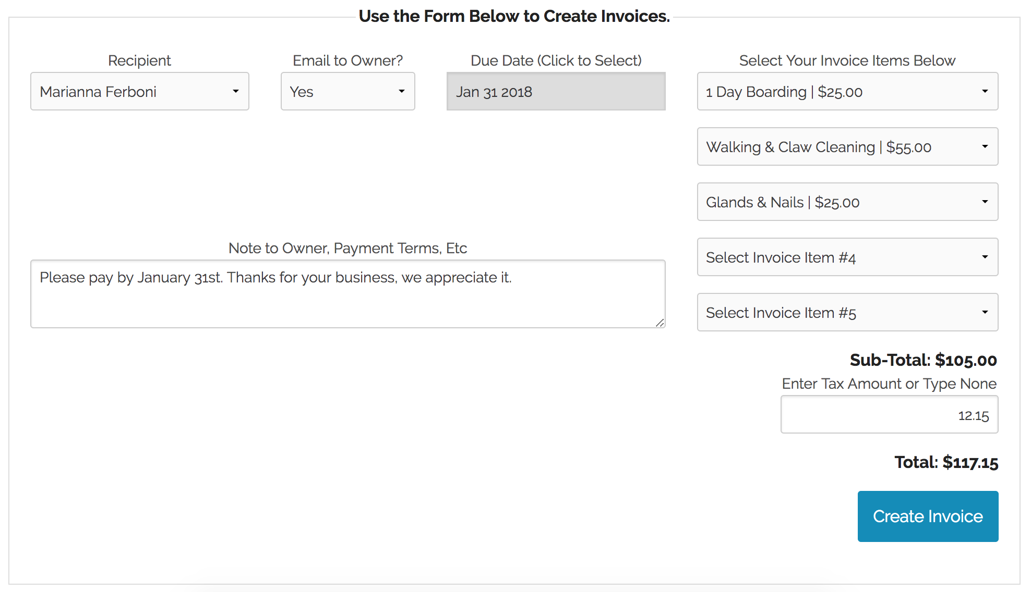Click the arrow beside Glands & Nails
This screenshot has width=1031, height=592.
point(985,202)
